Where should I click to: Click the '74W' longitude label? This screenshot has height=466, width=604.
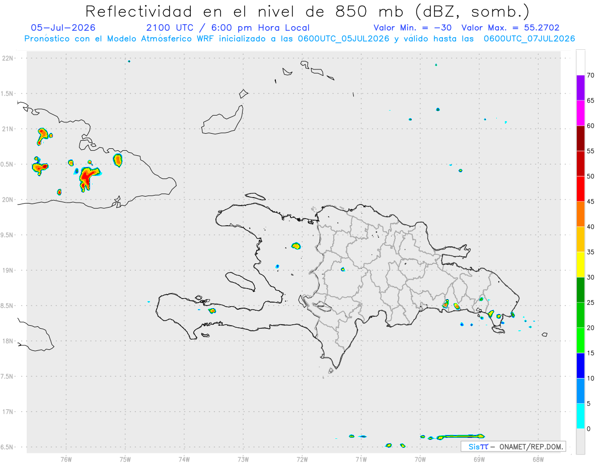click(x=184, y=459)
